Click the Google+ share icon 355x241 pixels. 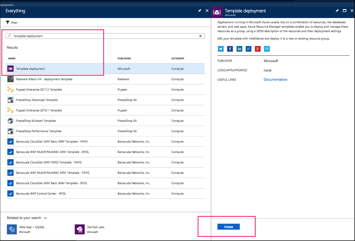coord(257,49)
